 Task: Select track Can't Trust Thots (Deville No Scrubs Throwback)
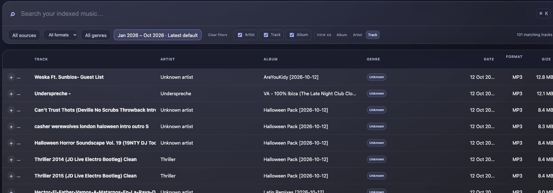coord(95,110)
